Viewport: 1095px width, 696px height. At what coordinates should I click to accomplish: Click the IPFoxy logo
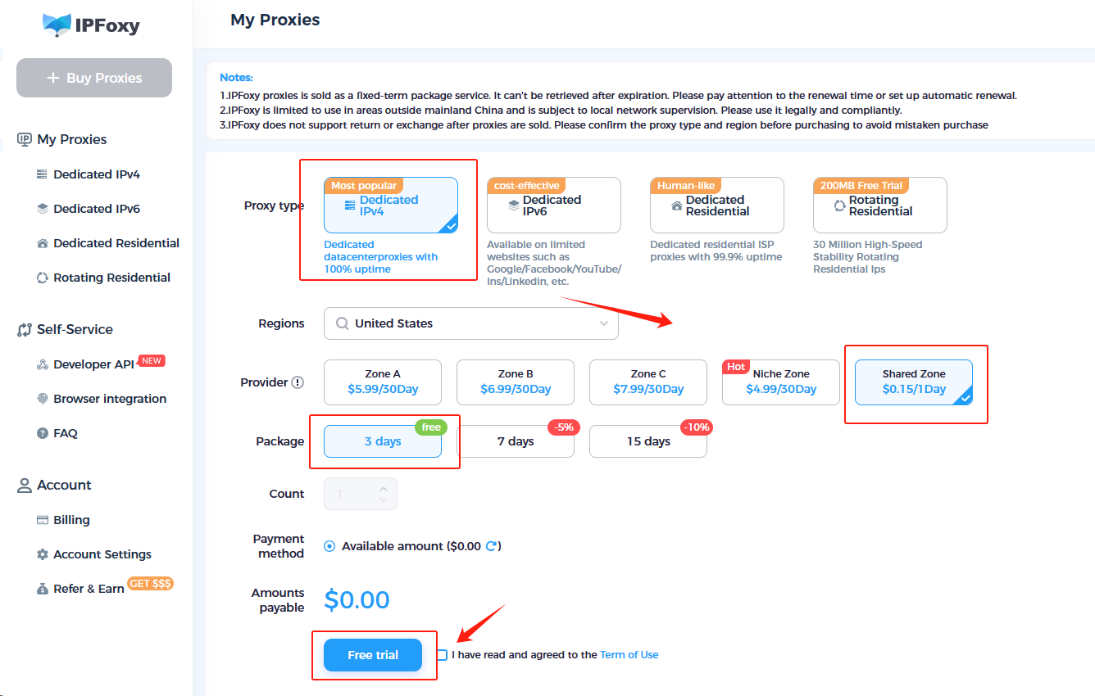[93, 25]
